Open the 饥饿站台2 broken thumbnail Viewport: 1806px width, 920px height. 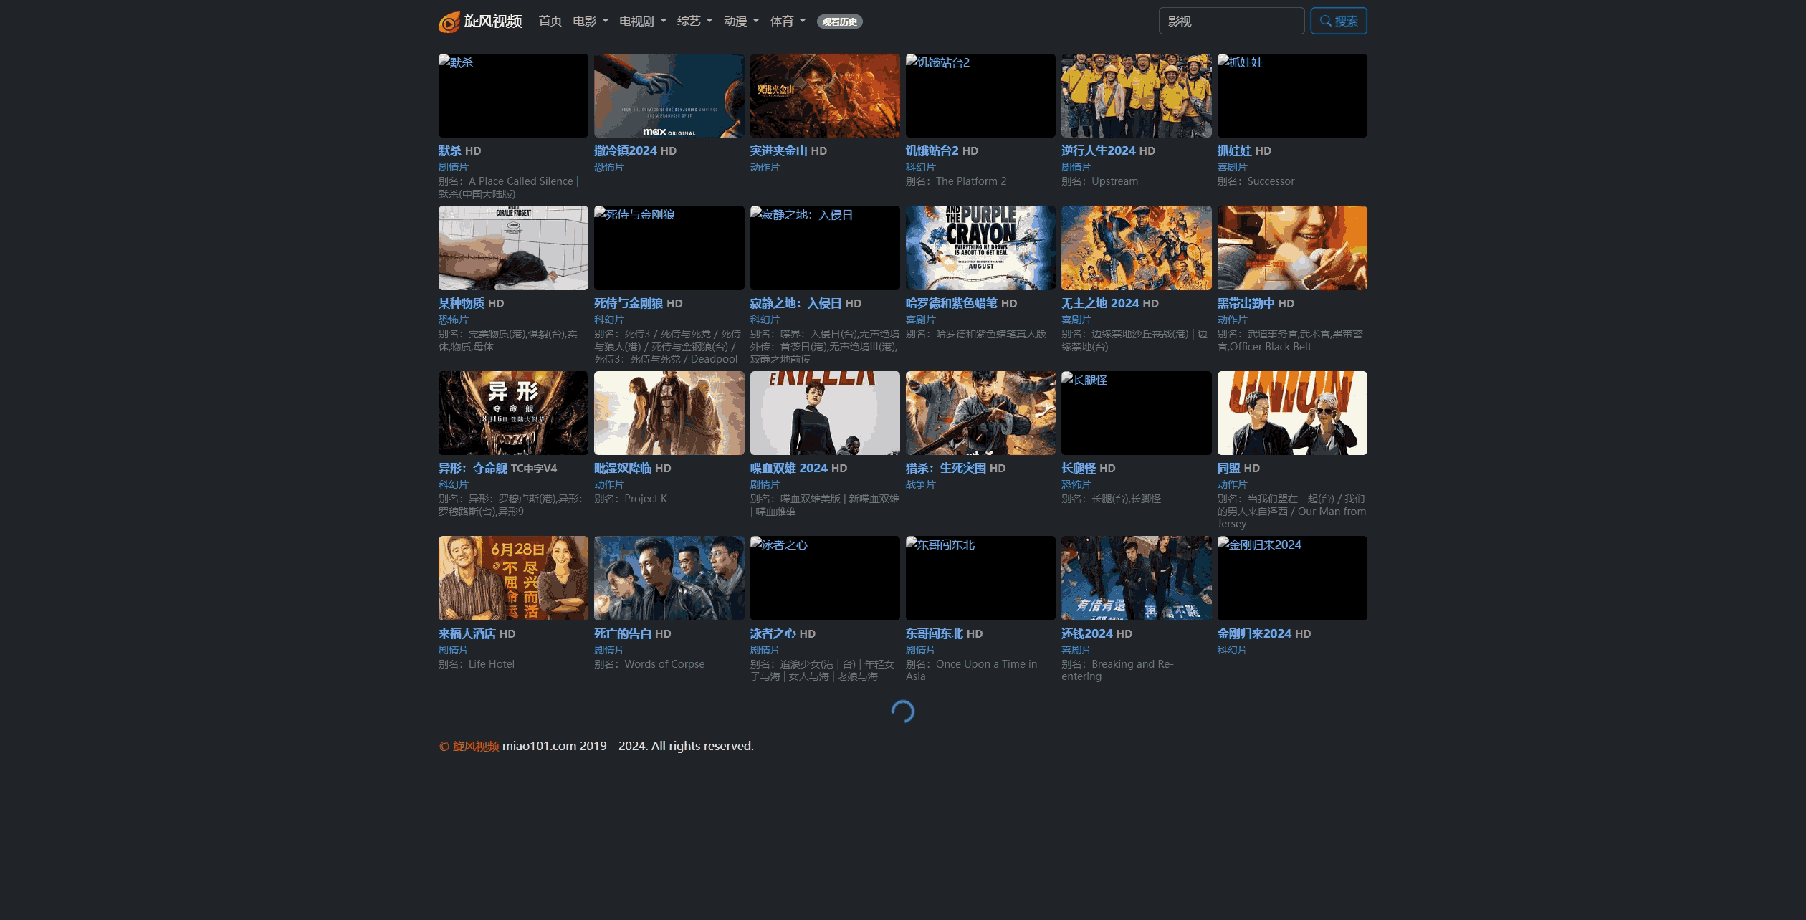[x=980, y=95]
